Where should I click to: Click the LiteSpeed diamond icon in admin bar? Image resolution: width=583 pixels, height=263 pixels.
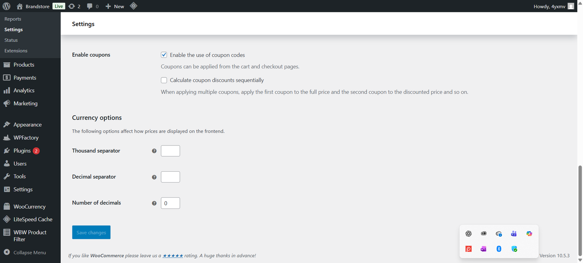(133, 6)
